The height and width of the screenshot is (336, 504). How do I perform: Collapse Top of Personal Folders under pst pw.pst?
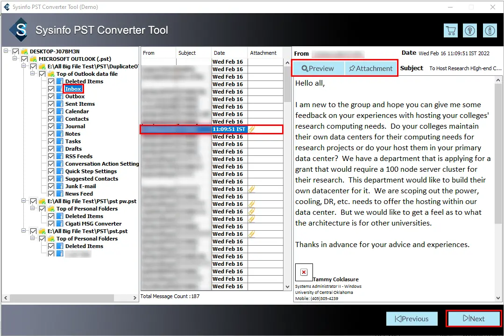pos(33,208)
